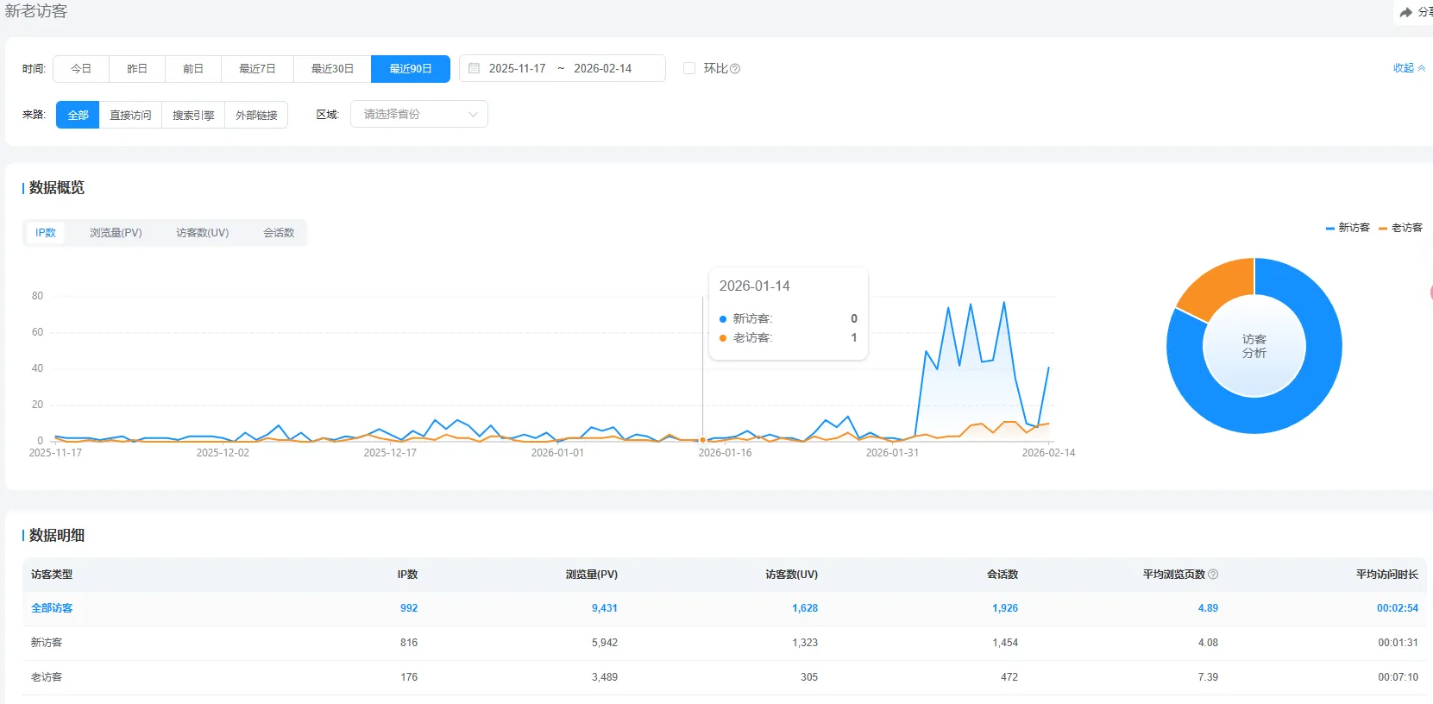
Task: Toggle 新访客 legend marker in chart
Action: pos(1330,228)
